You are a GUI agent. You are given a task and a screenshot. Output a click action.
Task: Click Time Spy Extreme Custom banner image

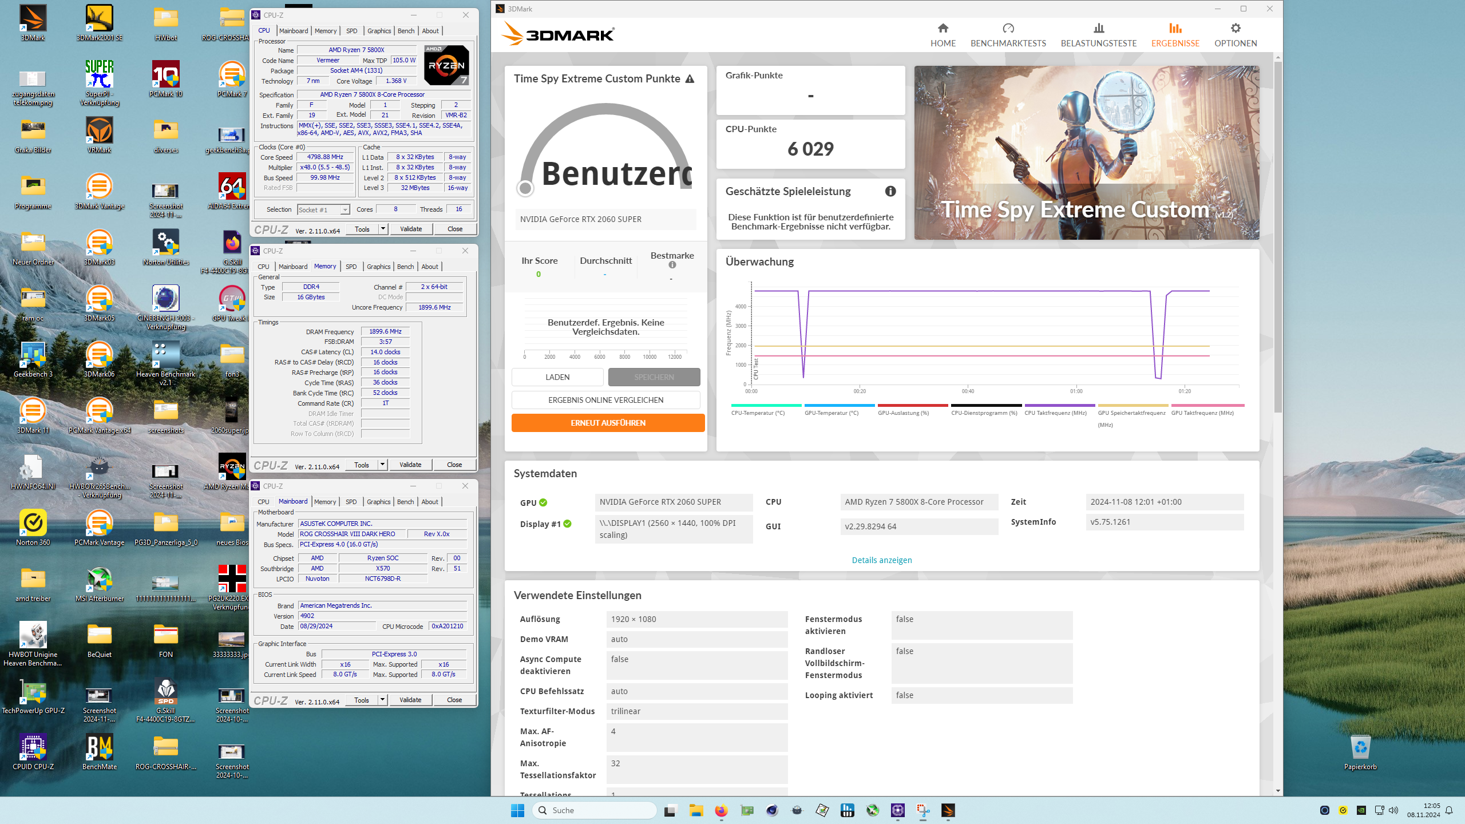click(x=1086, y=153)
